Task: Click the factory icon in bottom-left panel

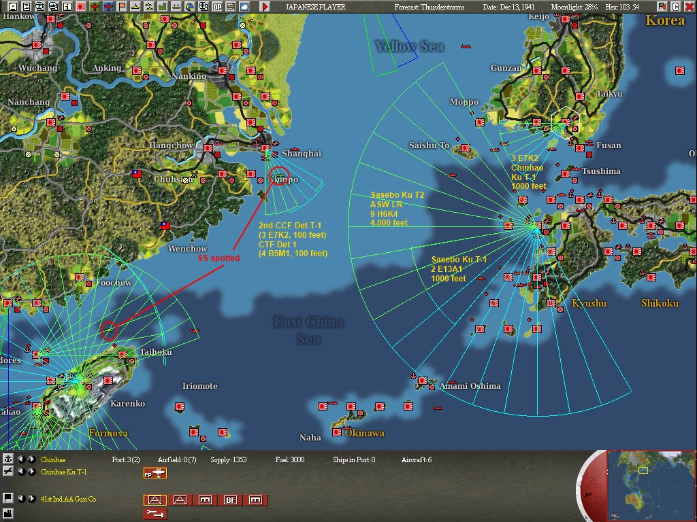Action: pyautogui.click(x=7, y=514)
